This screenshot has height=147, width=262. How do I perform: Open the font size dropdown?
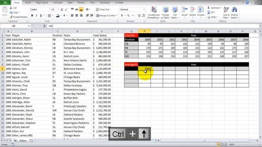58,9
